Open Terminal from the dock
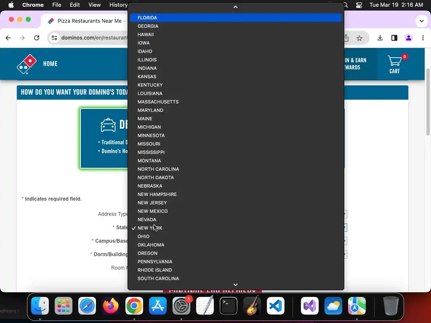This screenshot has height=323, width=431. (229, 306)
